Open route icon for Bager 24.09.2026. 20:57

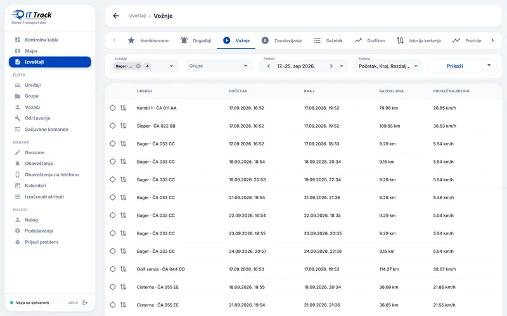coord(123,251)
